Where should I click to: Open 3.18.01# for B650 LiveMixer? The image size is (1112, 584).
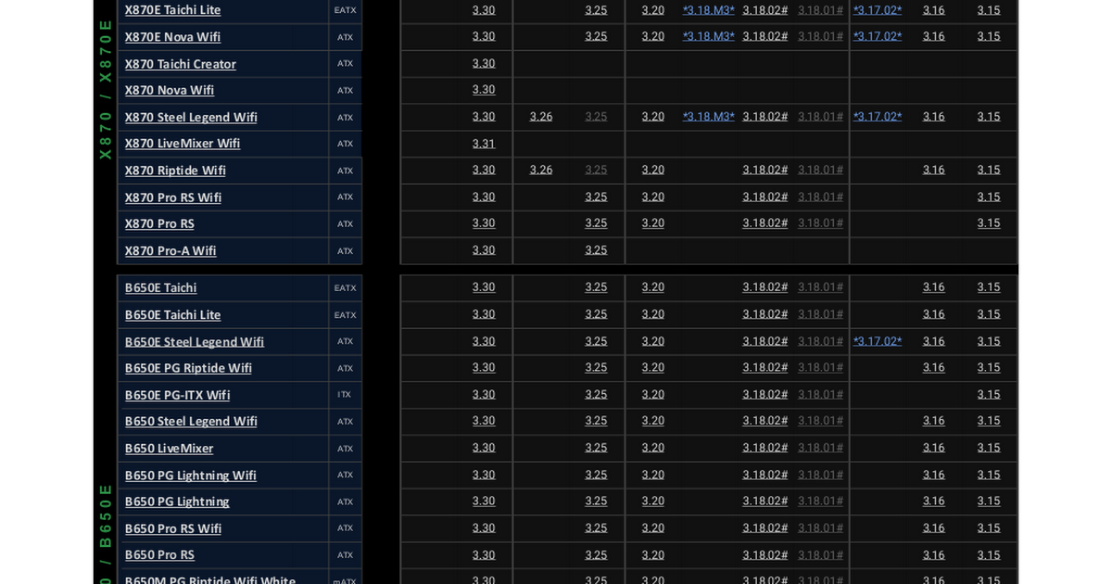pos(821,448)
